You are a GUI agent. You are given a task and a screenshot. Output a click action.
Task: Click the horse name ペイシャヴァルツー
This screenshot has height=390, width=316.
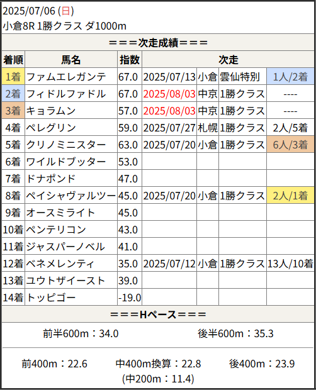[x=71, y=196]
